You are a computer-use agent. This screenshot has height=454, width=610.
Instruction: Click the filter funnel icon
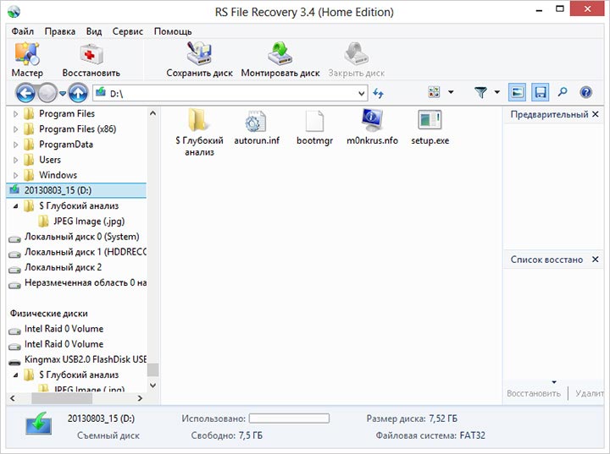pos(481,92)
